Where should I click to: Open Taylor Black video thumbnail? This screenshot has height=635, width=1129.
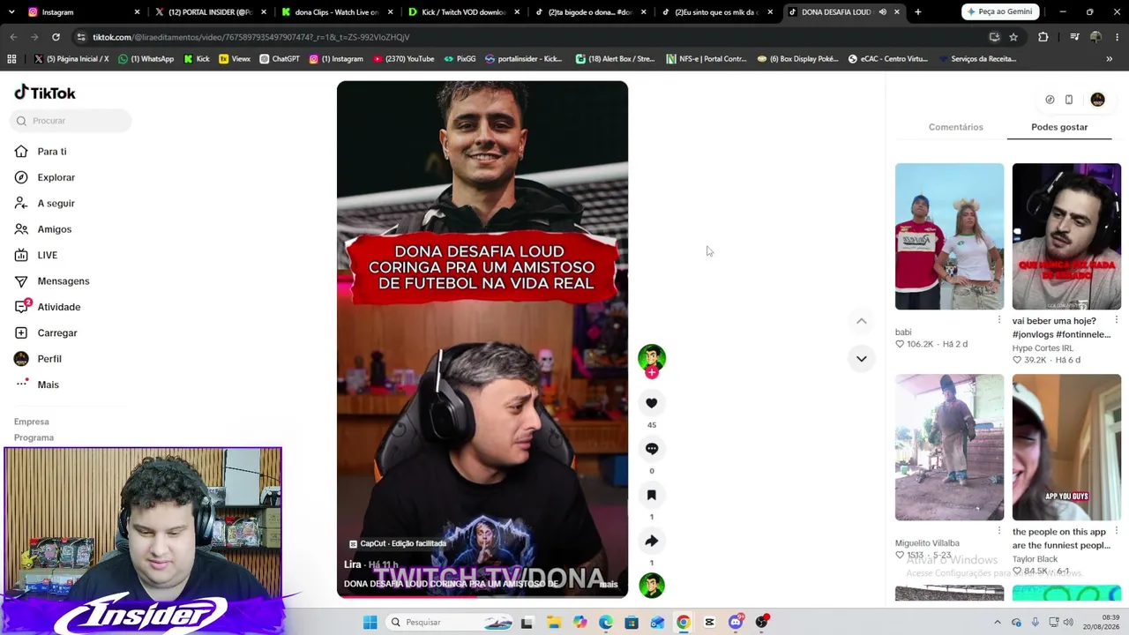coord(1066,447)
